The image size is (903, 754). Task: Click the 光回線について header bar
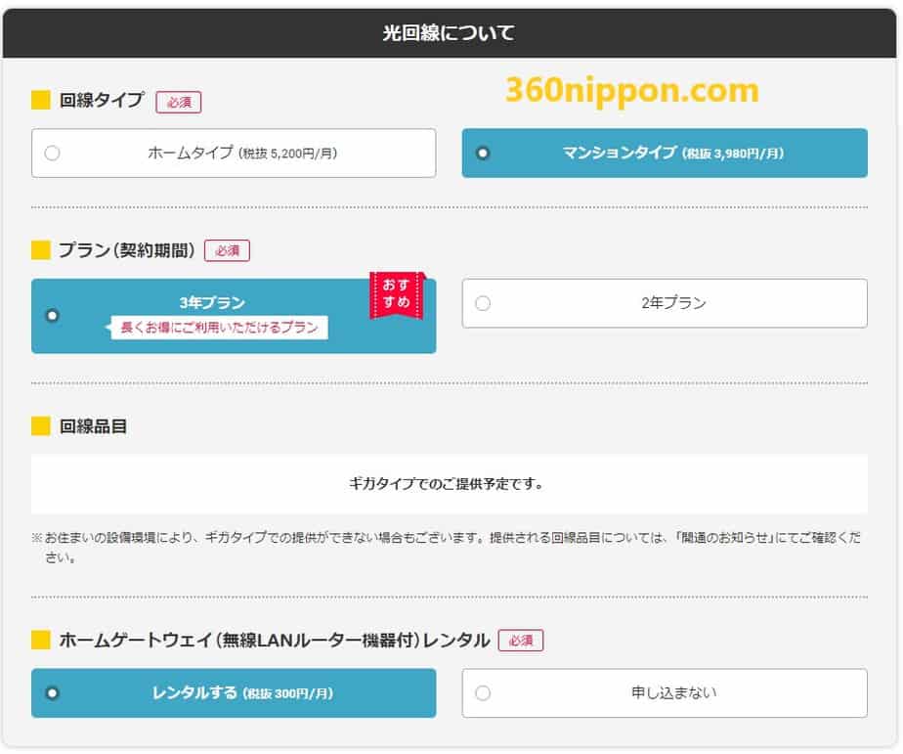(x=450, y=34)
